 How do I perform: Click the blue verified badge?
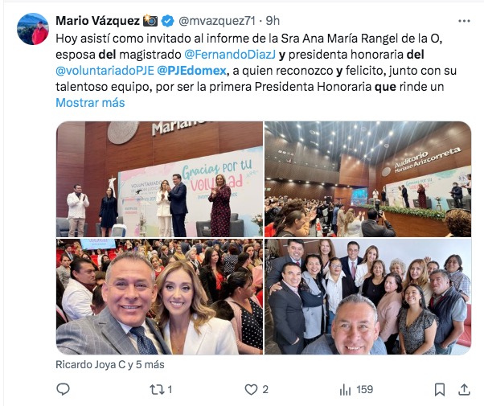coord(167,21)
